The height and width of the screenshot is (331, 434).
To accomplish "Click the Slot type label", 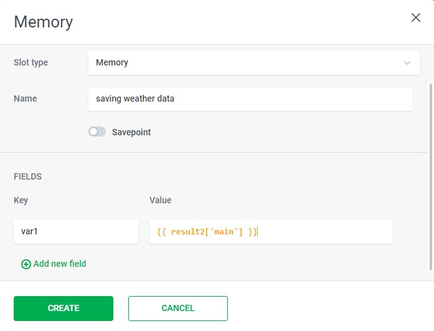I will 31,62.
